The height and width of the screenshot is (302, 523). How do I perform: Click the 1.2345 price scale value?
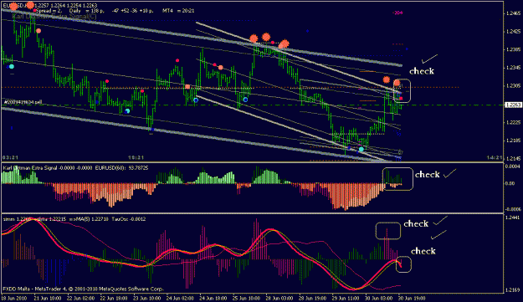pyautogui.click(x=513, y=68)
